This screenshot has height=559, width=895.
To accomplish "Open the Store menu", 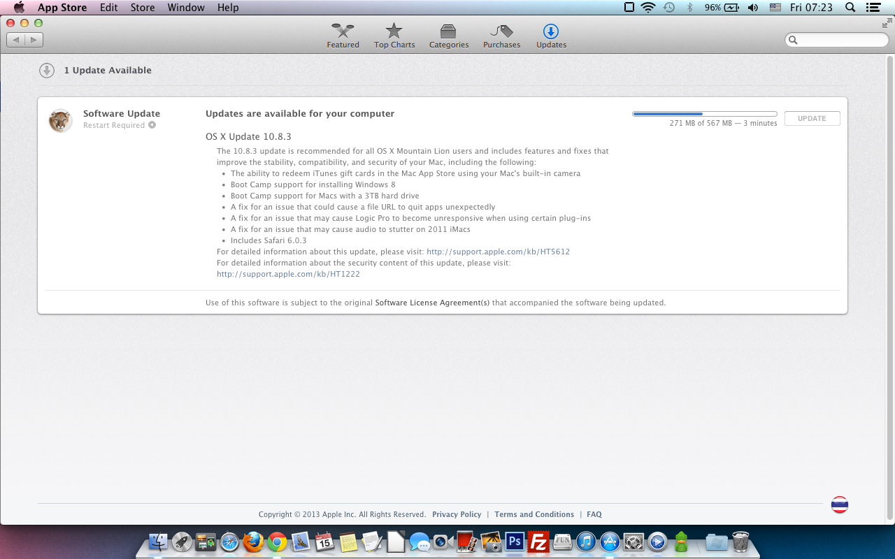I will [143, 8].
